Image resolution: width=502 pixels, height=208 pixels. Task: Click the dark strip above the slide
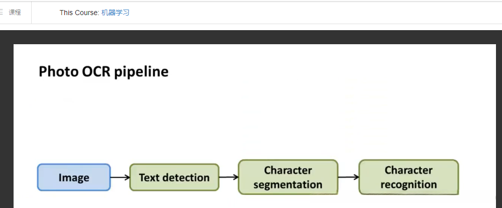(251, 37)
